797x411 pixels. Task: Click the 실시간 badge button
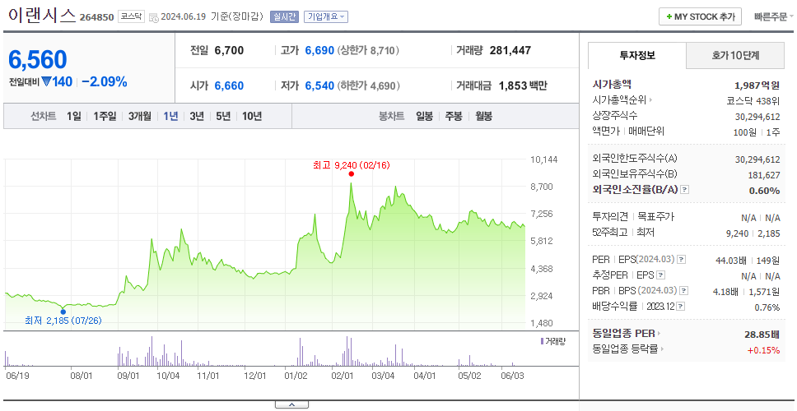(284, 16)
